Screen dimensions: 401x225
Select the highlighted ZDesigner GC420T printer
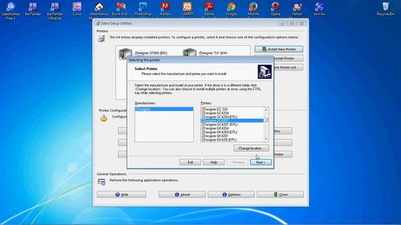tap(232, 121)
